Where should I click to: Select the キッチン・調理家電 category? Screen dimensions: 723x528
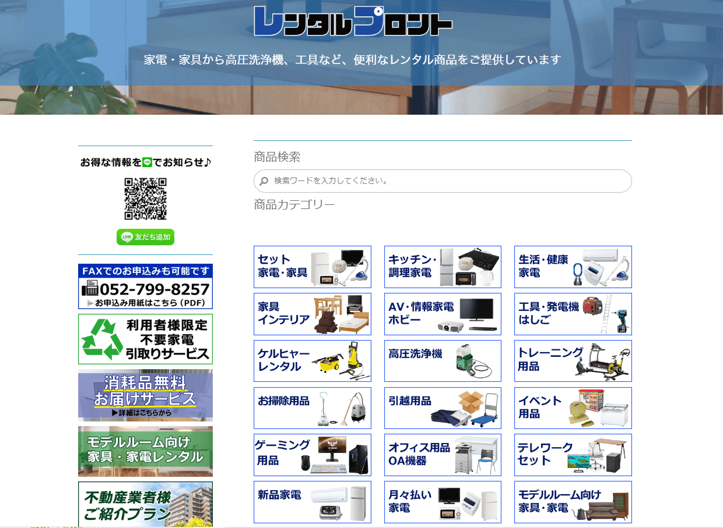pyautogui.click(x=443, y=267)
